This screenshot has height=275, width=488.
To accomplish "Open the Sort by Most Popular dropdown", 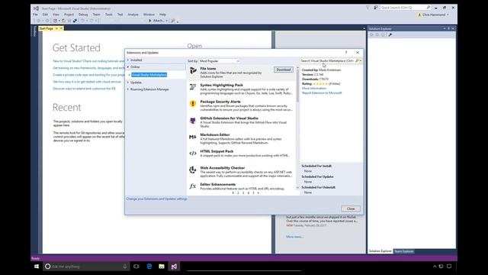I will [219, 61].
